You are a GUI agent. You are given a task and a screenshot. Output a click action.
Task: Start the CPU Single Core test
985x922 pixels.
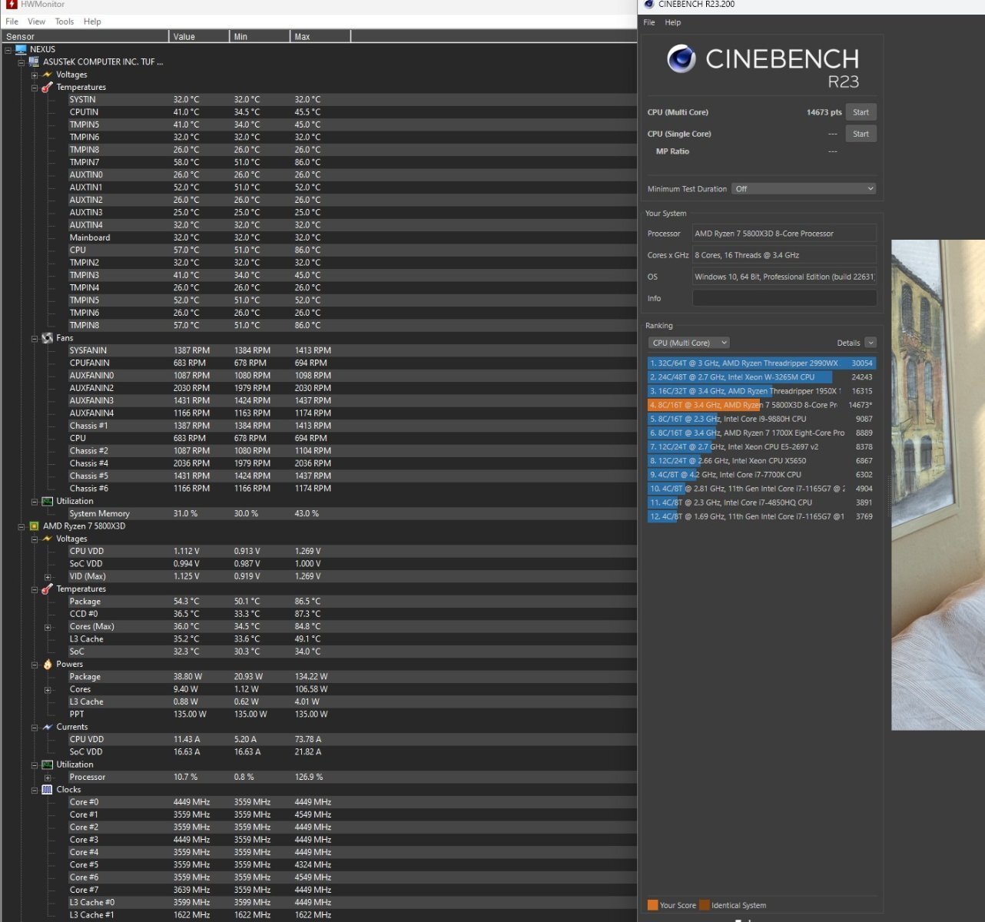tap(861, 134)
